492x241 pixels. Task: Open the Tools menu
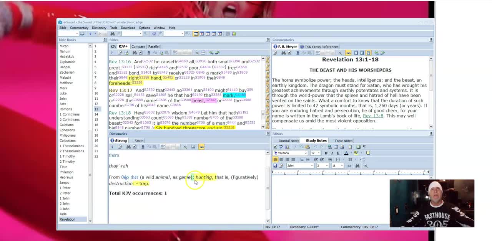coord(113,28)
